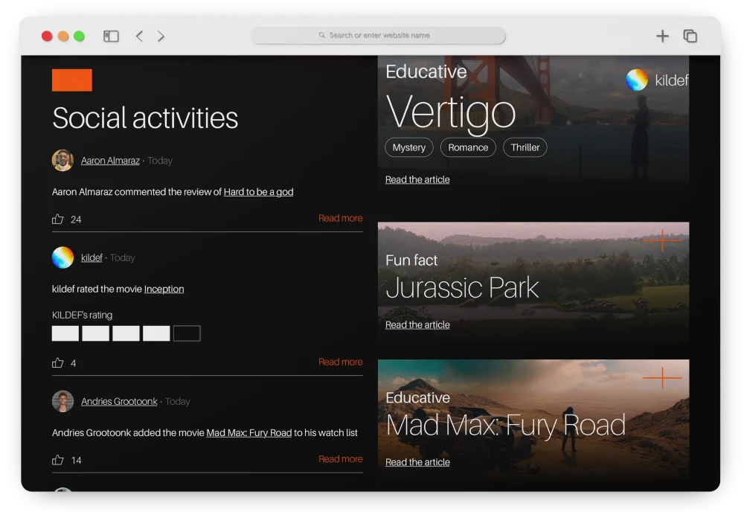Open the Hard to be a god link

coord(258,192)
